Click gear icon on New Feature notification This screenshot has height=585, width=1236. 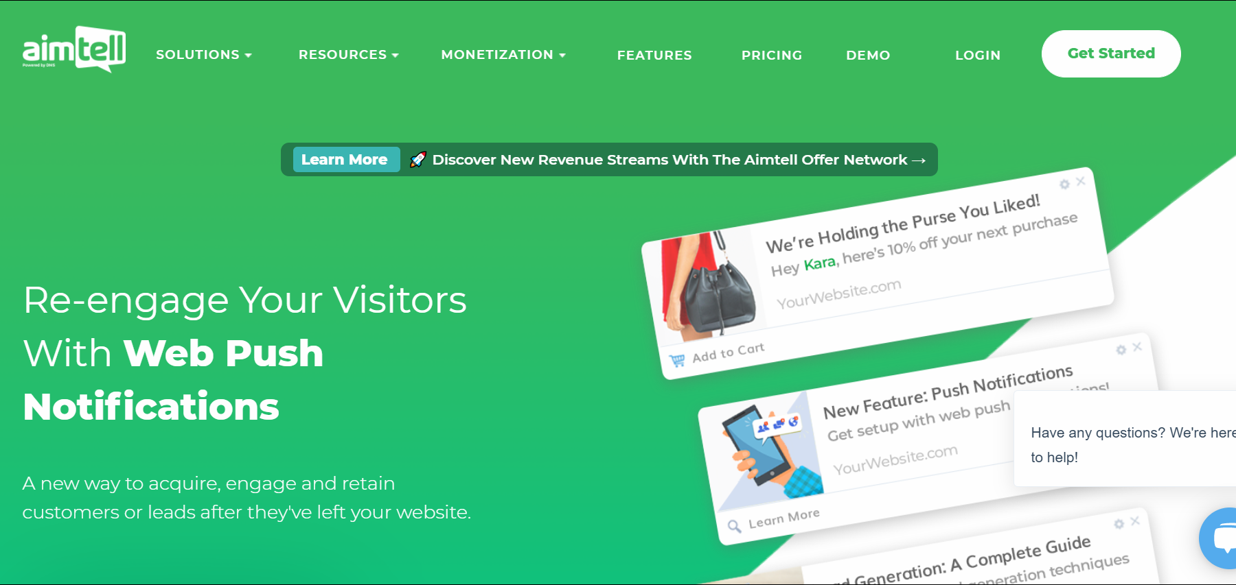pos(1121,350)
